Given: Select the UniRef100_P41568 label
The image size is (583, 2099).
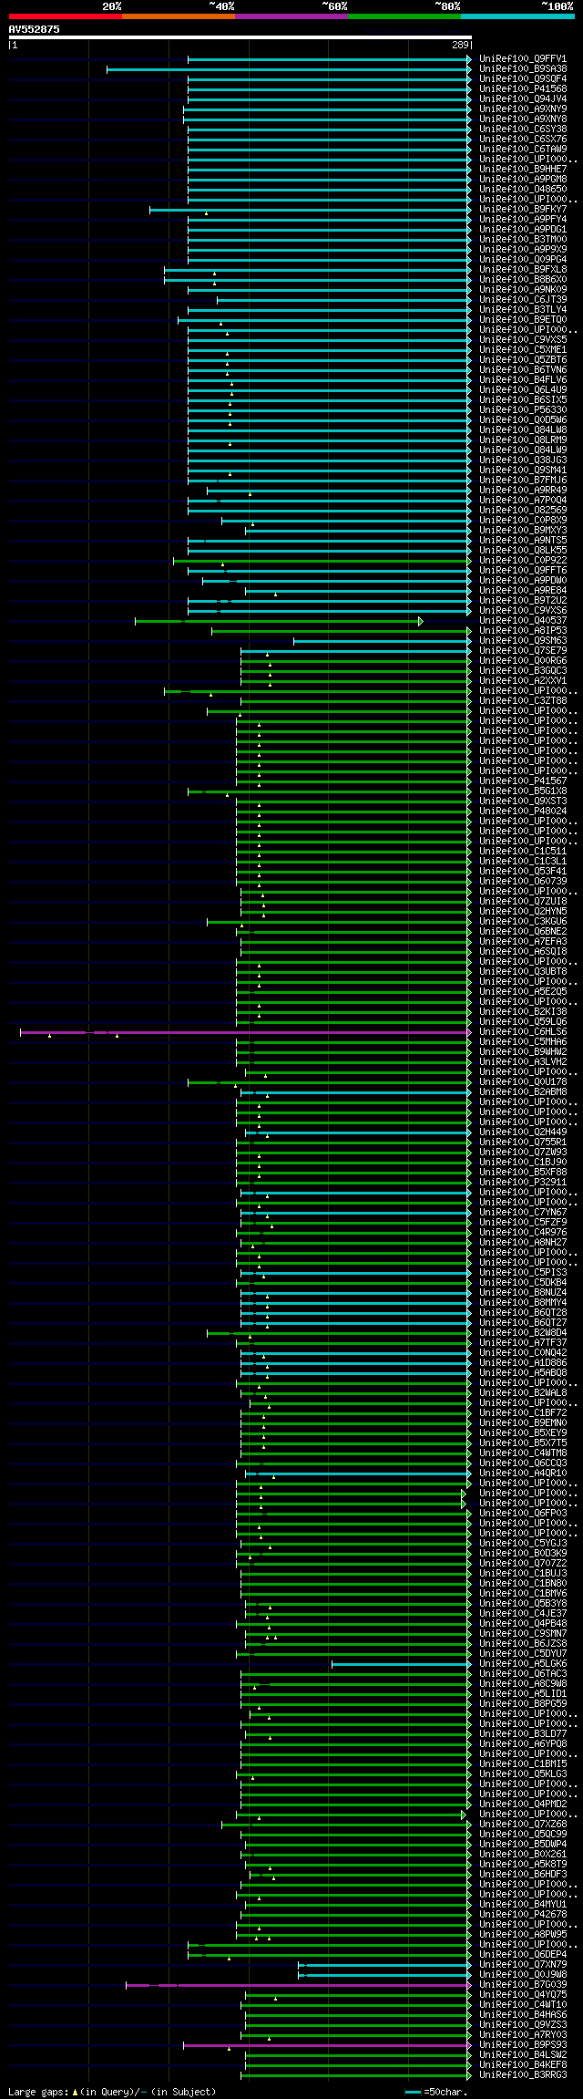Looking at the screenshot, I should [x=523, y=89].
